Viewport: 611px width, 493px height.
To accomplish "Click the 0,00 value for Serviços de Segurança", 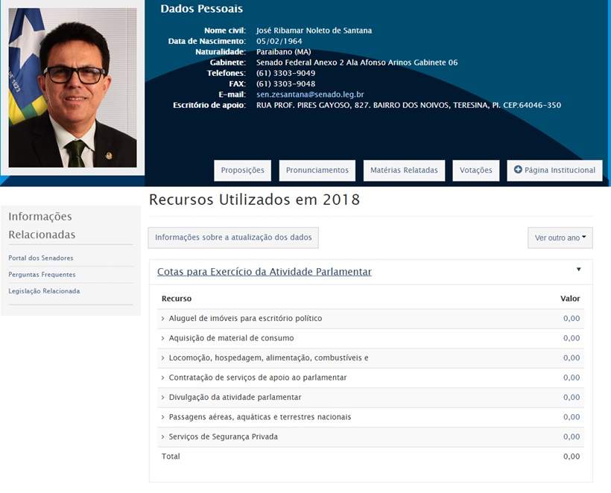I will (x=572, y=437).
